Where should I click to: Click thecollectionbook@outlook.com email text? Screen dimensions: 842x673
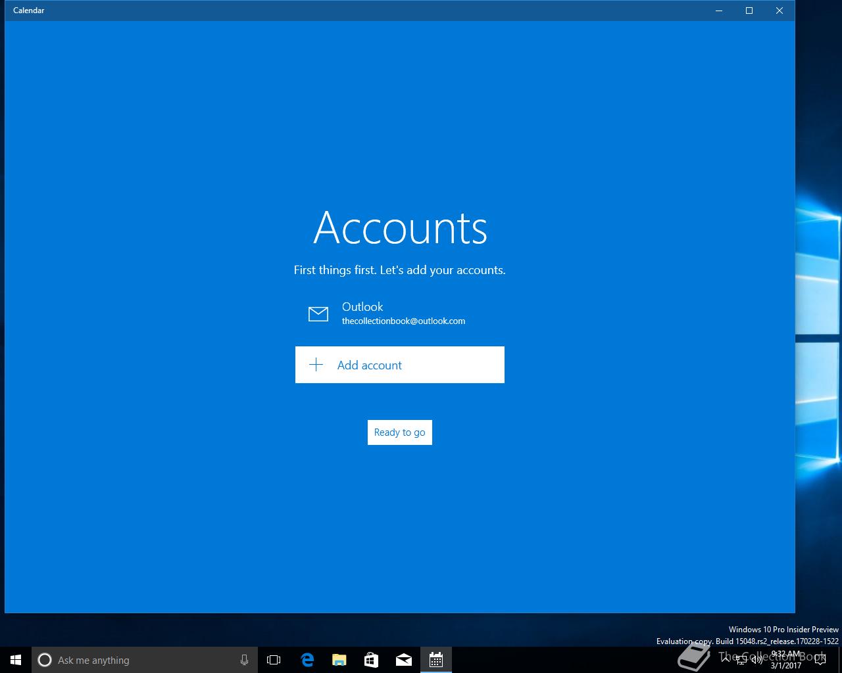pyautogui.click(x=403, y=321)
